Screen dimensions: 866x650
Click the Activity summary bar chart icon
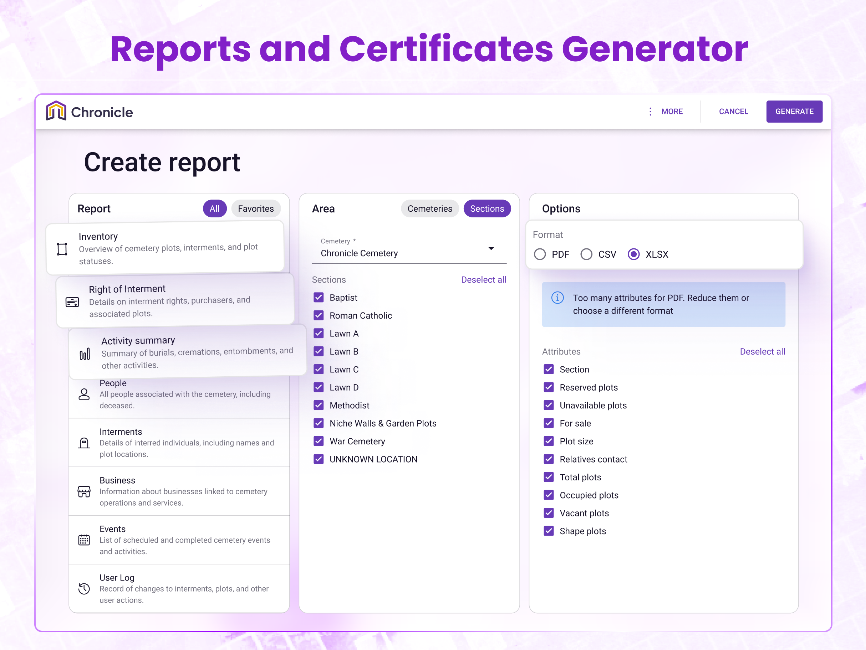(85, 354)
